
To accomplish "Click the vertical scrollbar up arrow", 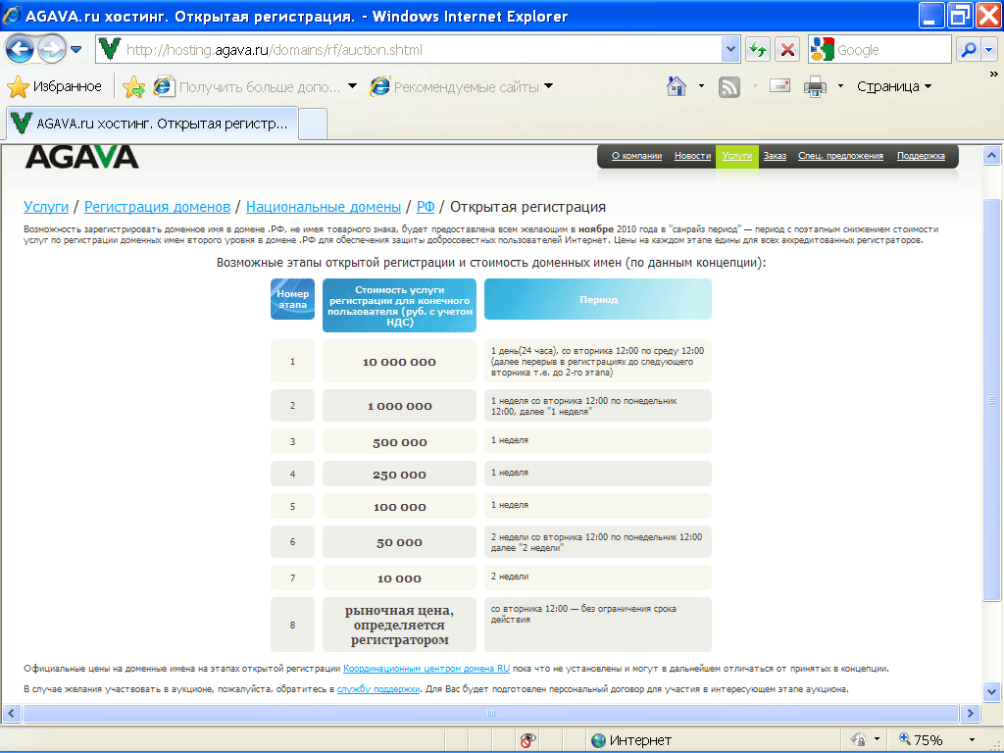I will click(991, 156).
